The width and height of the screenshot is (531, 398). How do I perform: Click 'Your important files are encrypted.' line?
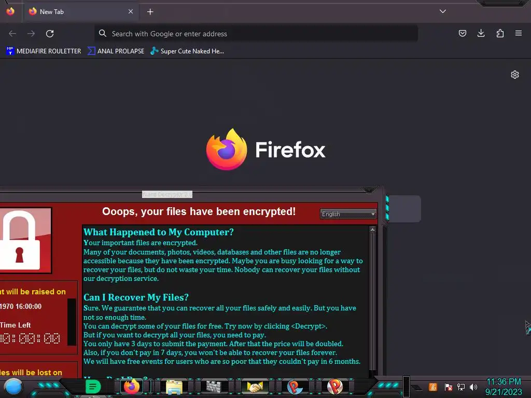(141, 243)
